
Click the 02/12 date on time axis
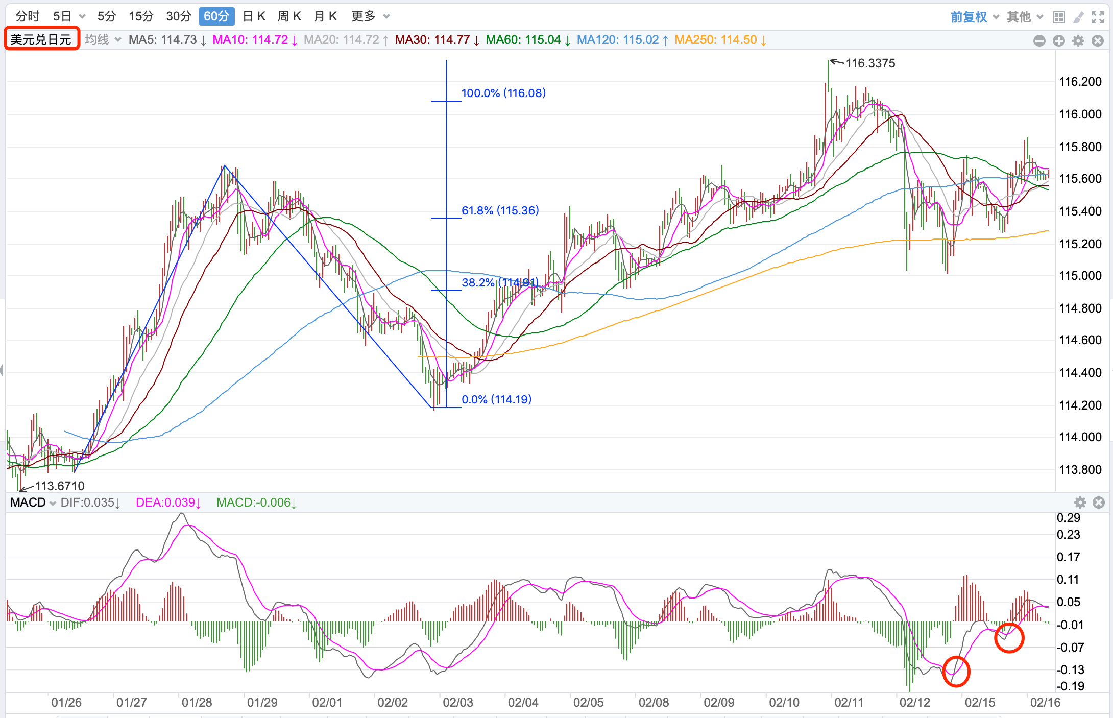(x=915, y=703)
